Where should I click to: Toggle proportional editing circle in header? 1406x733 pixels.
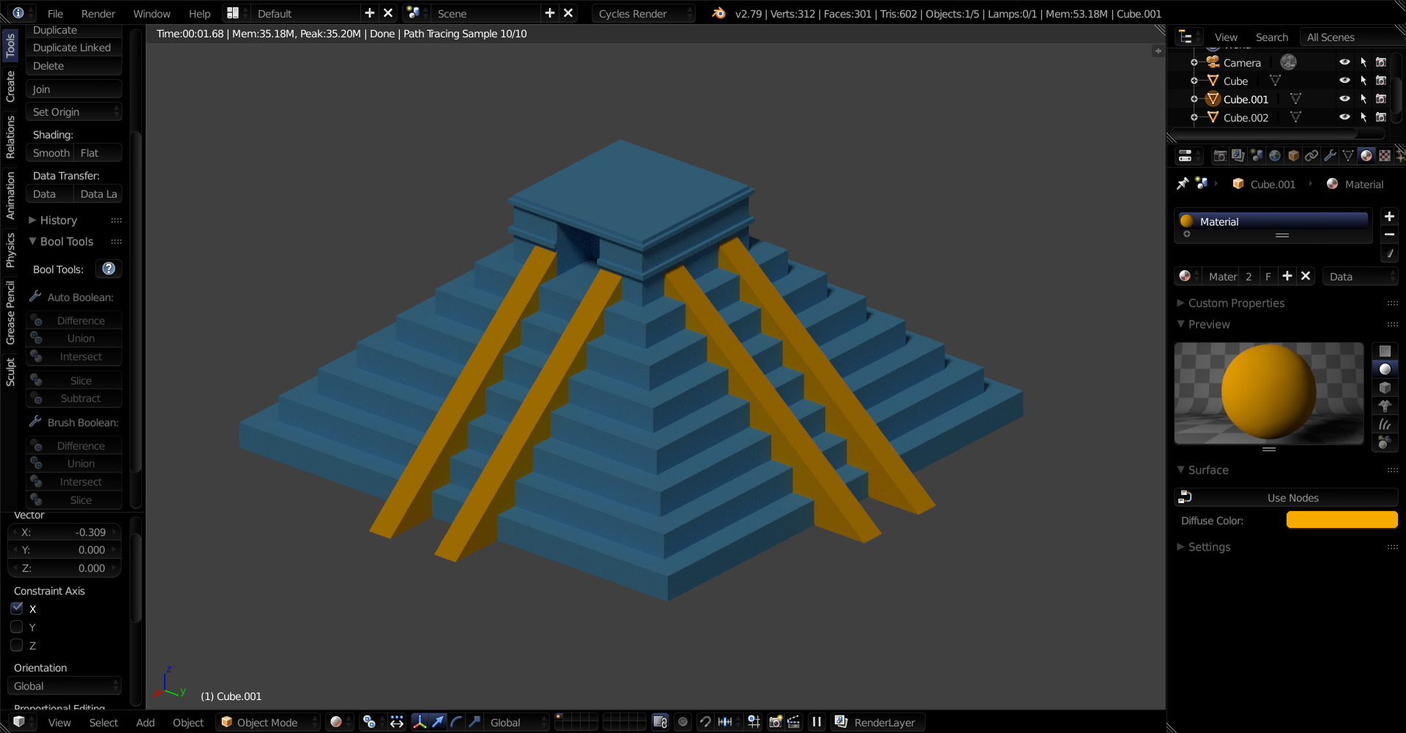682,722
